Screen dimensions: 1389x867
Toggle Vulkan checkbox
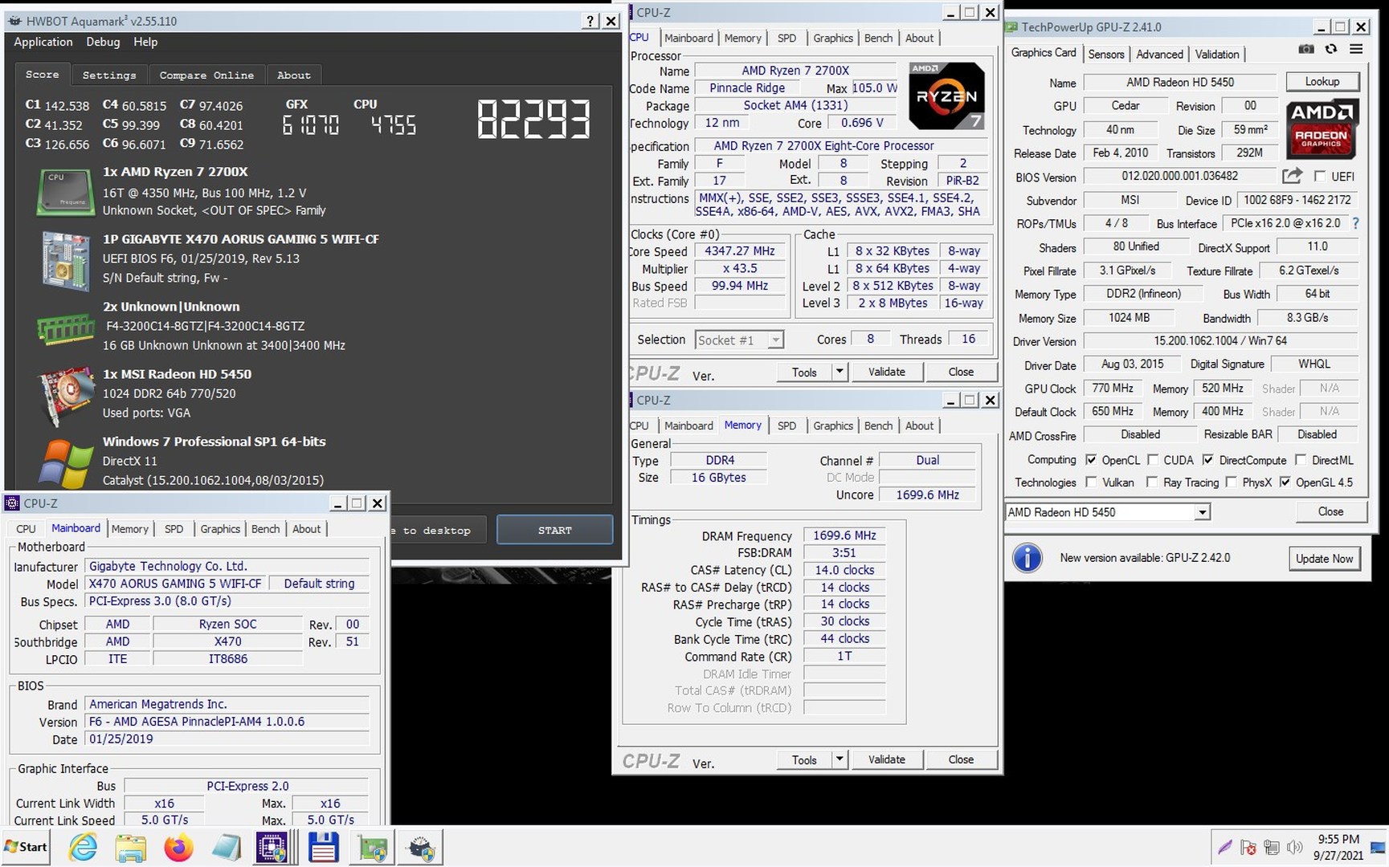point(1090,482)
